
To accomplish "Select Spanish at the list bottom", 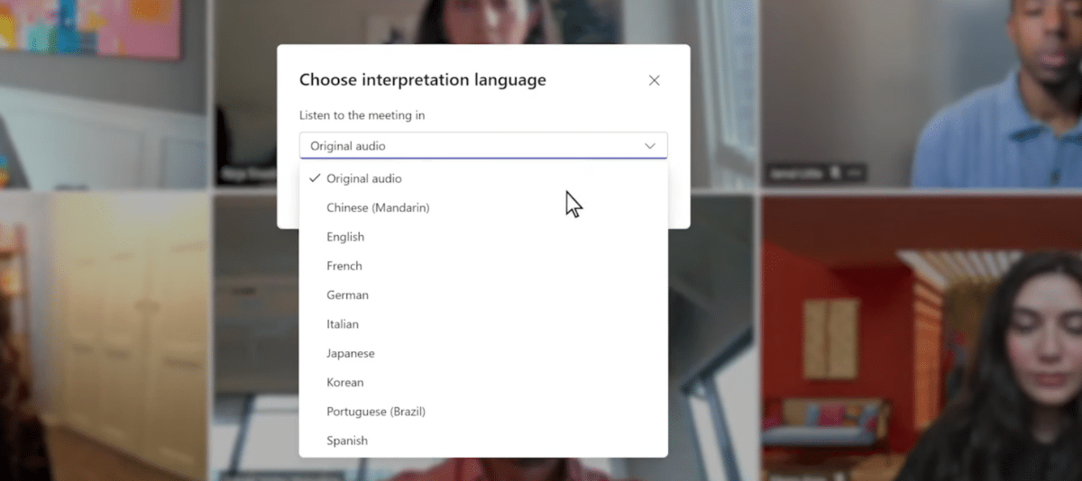I will point(347,440).
